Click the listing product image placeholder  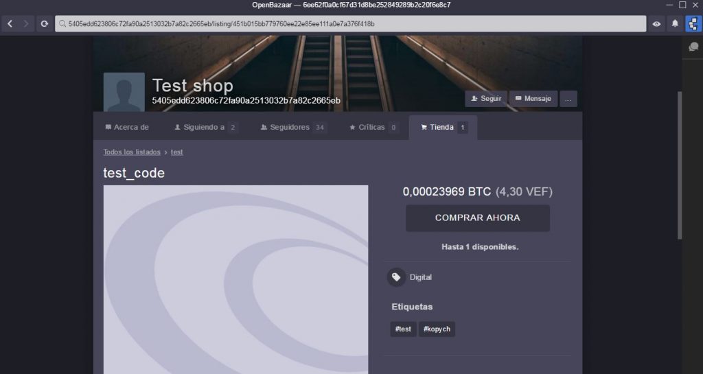(x=236, y=279)
